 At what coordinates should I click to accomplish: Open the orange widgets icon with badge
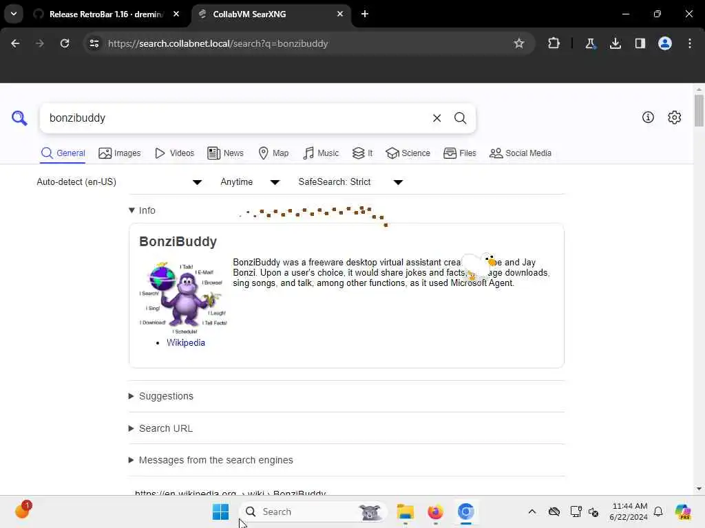point(23,510)
